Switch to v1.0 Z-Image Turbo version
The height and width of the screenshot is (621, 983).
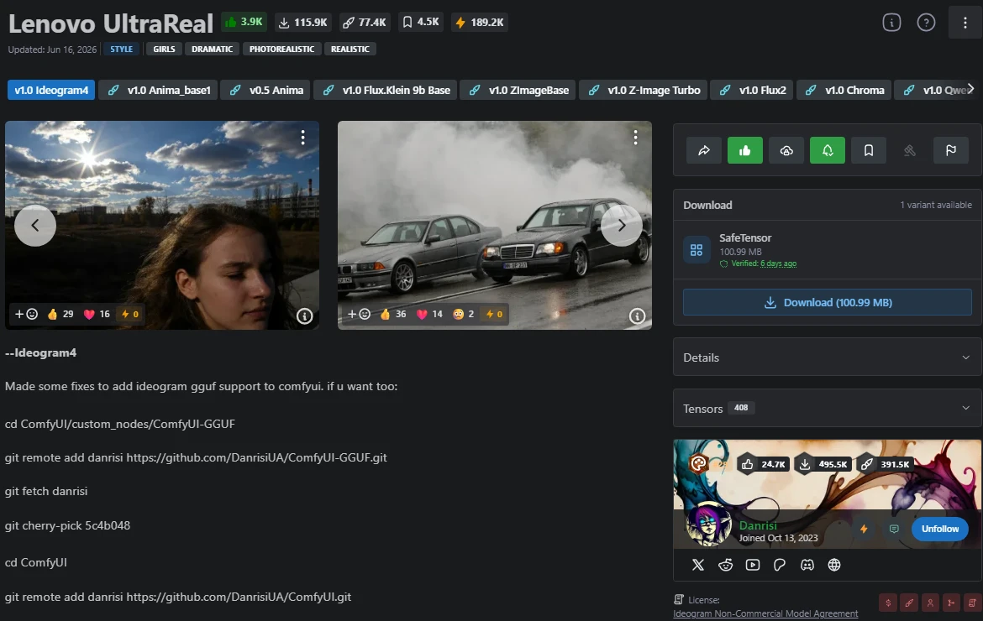point(644,90)
